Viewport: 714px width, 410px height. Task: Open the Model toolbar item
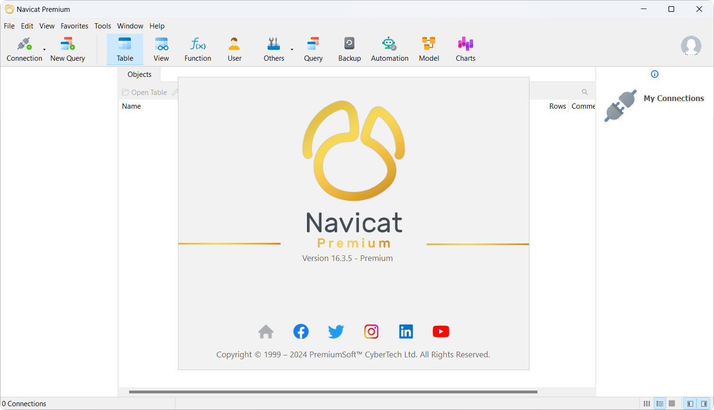[429, 49]
